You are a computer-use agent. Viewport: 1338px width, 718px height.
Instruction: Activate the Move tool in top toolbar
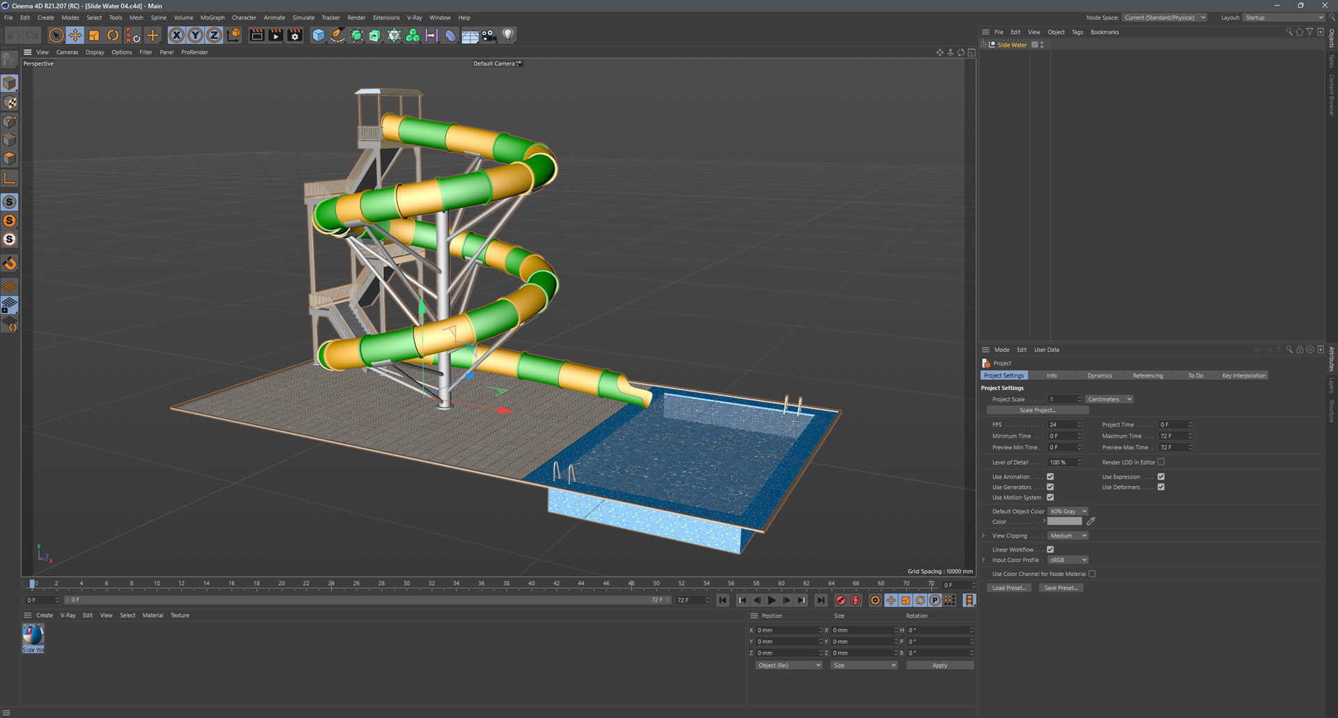coord(75,36)
